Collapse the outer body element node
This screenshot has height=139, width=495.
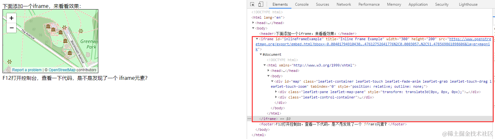(x=253, y=28)
